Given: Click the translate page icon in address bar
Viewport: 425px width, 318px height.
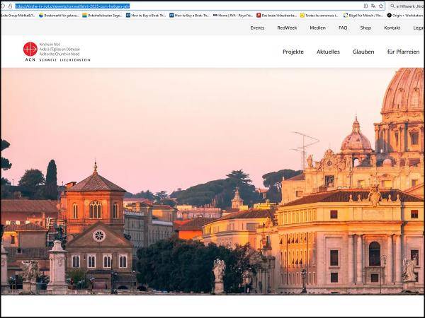Looking at the screenshot, I should coord(373,6).
